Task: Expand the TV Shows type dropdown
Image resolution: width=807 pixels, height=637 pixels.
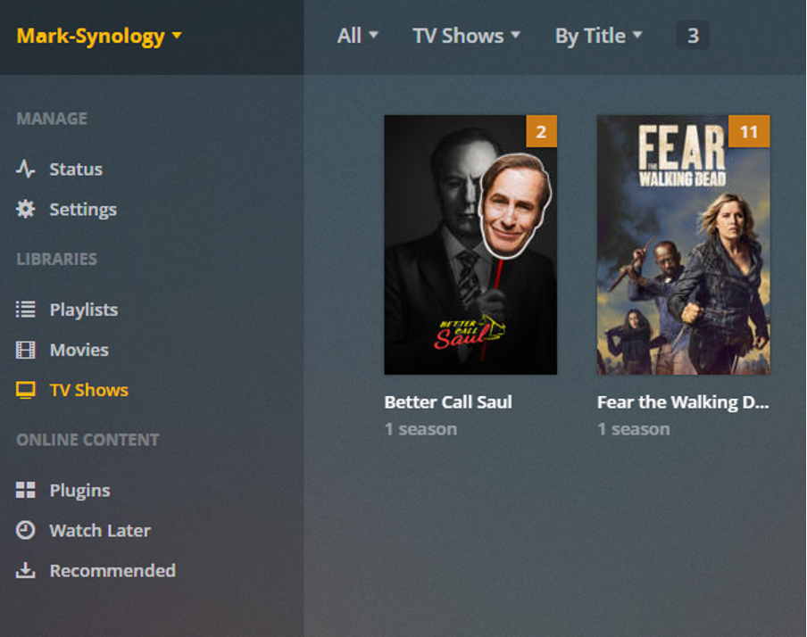Action: coord(466,36)
